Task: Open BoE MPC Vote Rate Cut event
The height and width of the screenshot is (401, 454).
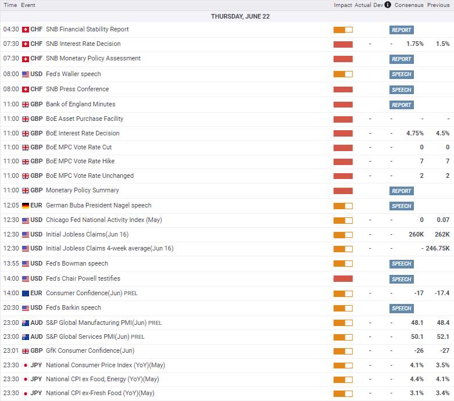Action: [78, 147]
